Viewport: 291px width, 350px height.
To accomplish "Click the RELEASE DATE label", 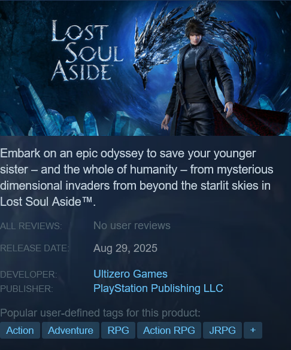I will tap(35, 248).
